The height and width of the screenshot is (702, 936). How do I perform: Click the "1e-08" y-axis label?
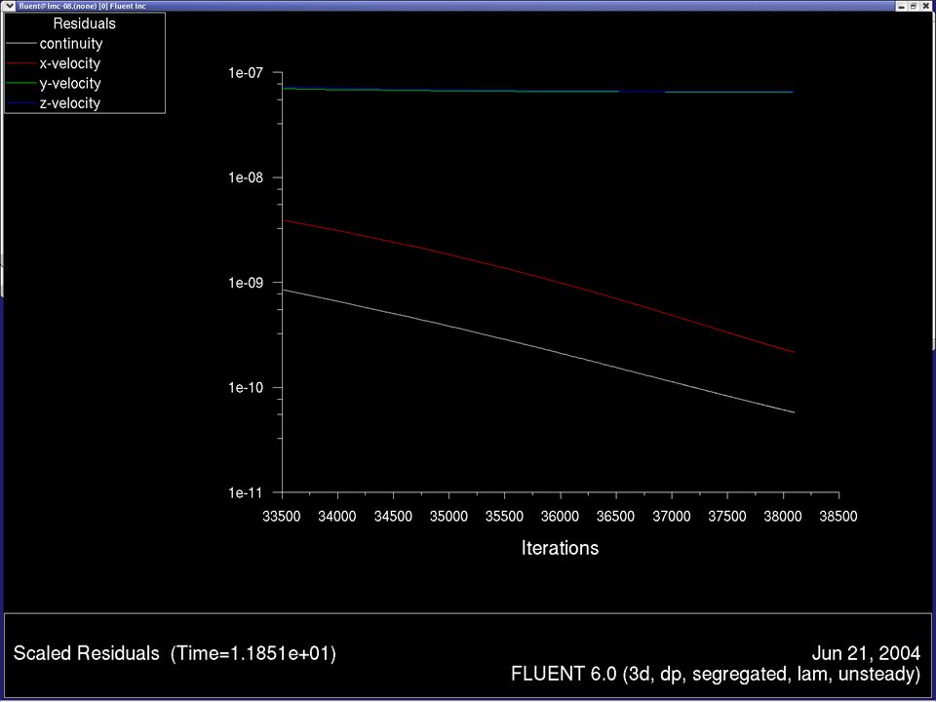[246, 177]
